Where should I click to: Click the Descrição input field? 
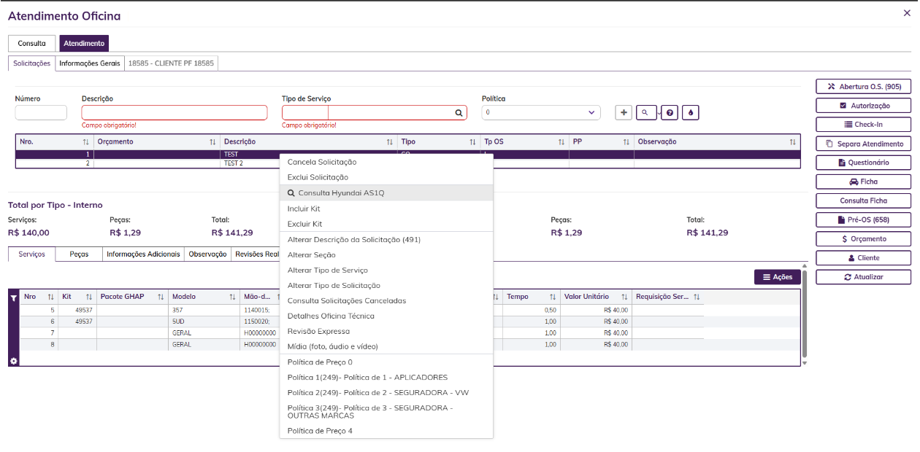click(x=175, y=113)
